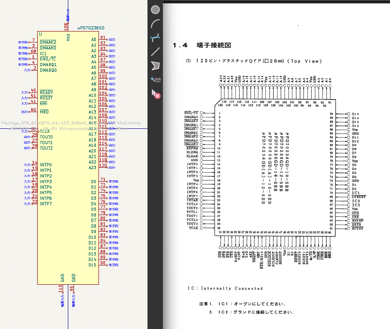
Task: Select the D15 data pin 90
Action: (103, 265)
